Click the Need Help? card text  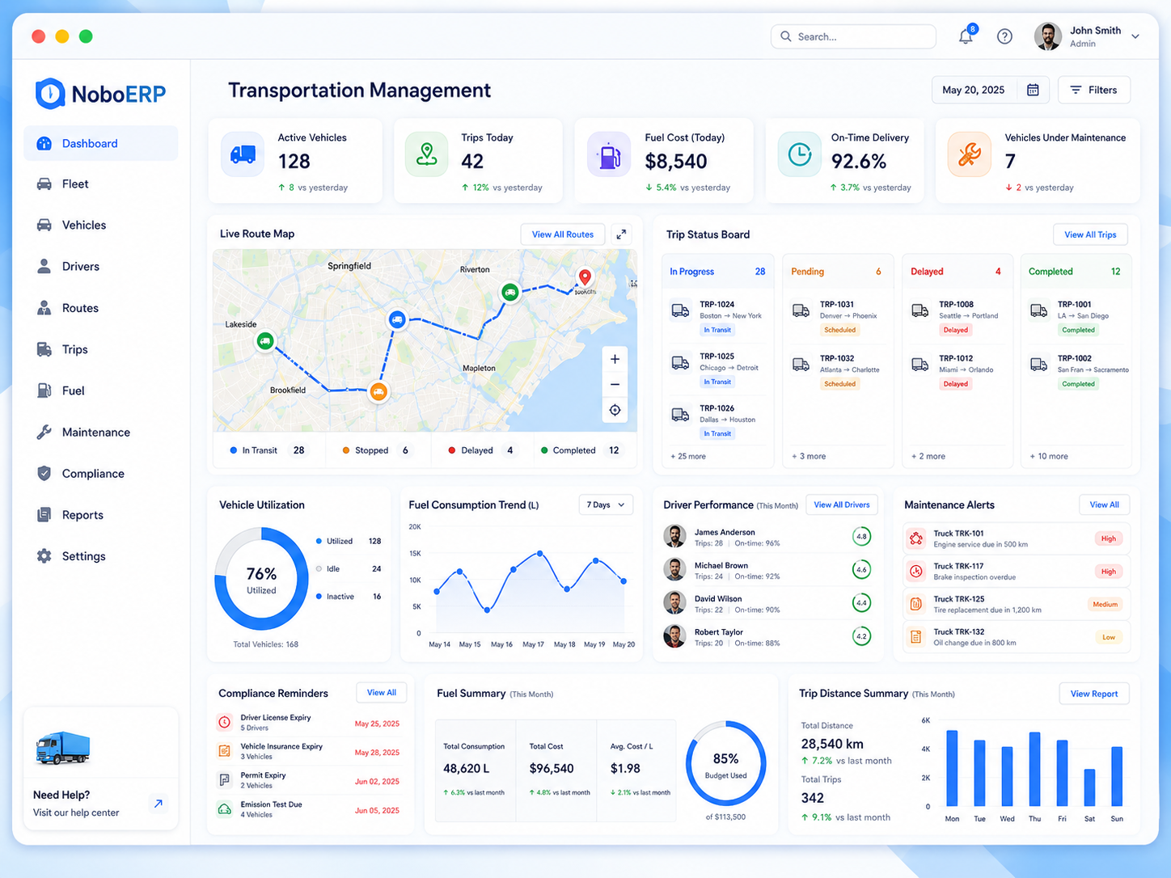(76, 804)
